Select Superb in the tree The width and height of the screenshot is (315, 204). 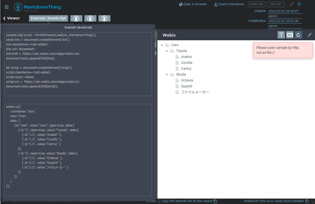187,86
